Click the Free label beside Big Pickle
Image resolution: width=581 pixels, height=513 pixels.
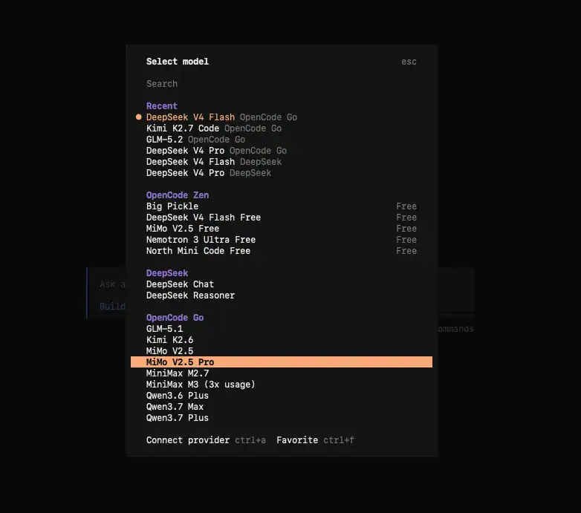[x=406, y=206]
